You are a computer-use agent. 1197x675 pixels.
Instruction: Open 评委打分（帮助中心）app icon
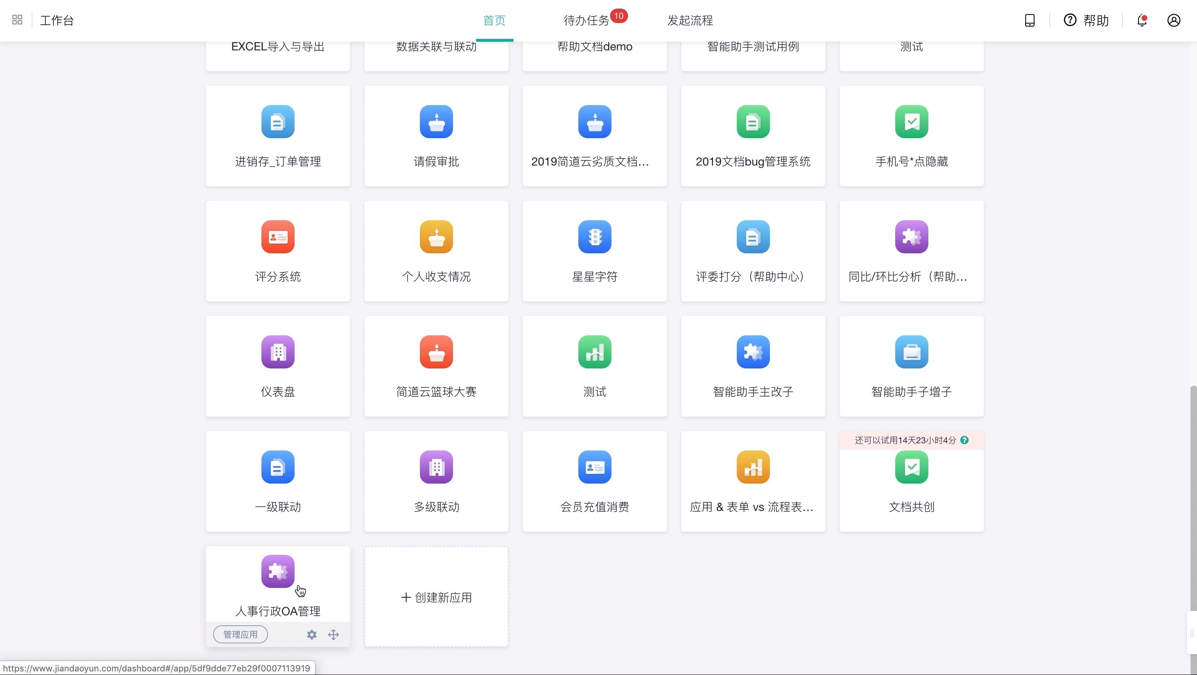(x=753, y=237)
